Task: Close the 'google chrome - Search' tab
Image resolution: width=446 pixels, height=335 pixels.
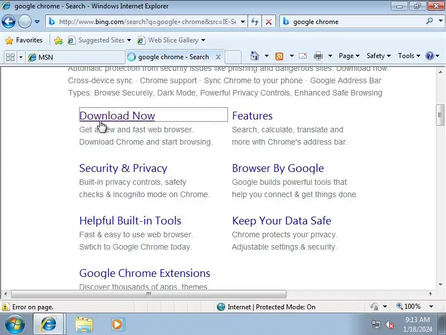Action: pyautogui.click(x=218, y=57)
